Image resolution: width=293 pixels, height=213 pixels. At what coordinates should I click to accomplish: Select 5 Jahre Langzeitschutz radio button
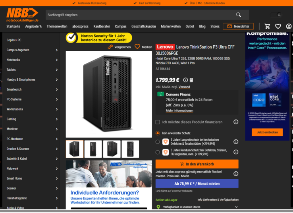coord(158,142)
